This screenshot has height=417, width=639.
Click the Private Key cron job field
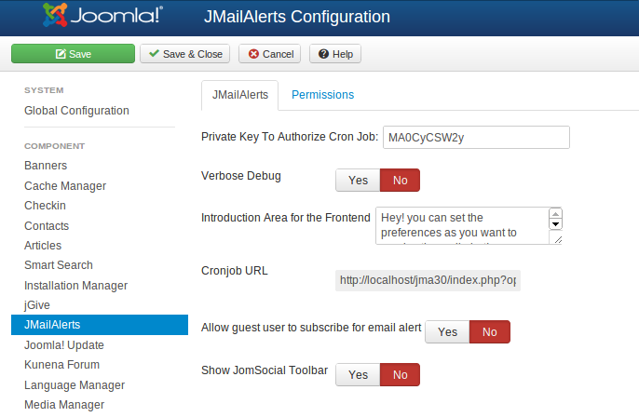(x=475, y=138)
